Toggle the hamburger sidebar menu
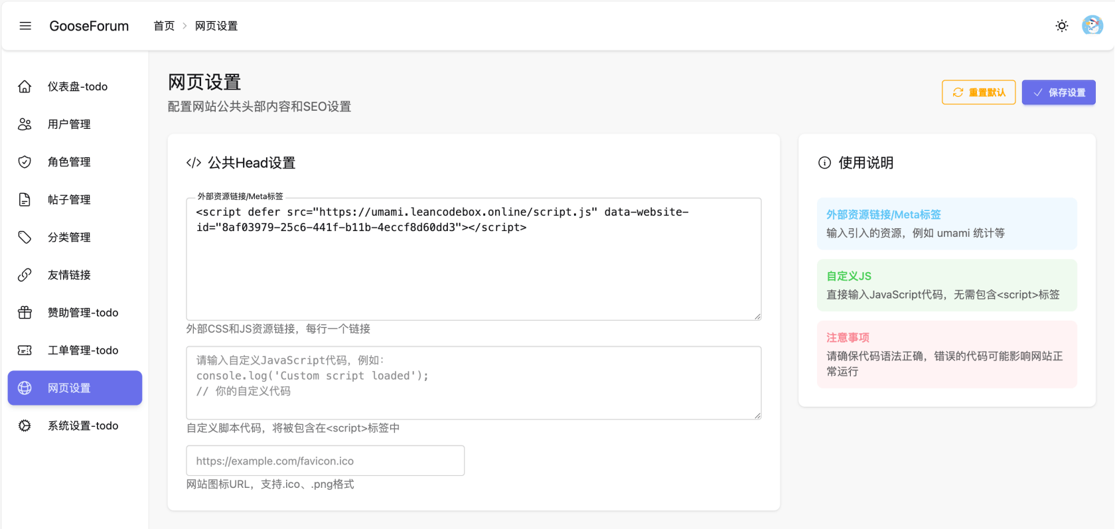 (25, 26)
